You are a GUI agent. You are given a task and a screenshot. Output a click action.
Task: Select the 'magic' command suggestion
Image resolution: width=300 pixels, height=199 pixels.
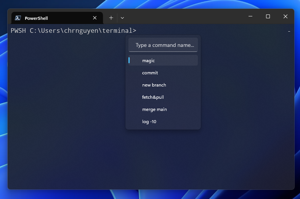coord(163,61)
